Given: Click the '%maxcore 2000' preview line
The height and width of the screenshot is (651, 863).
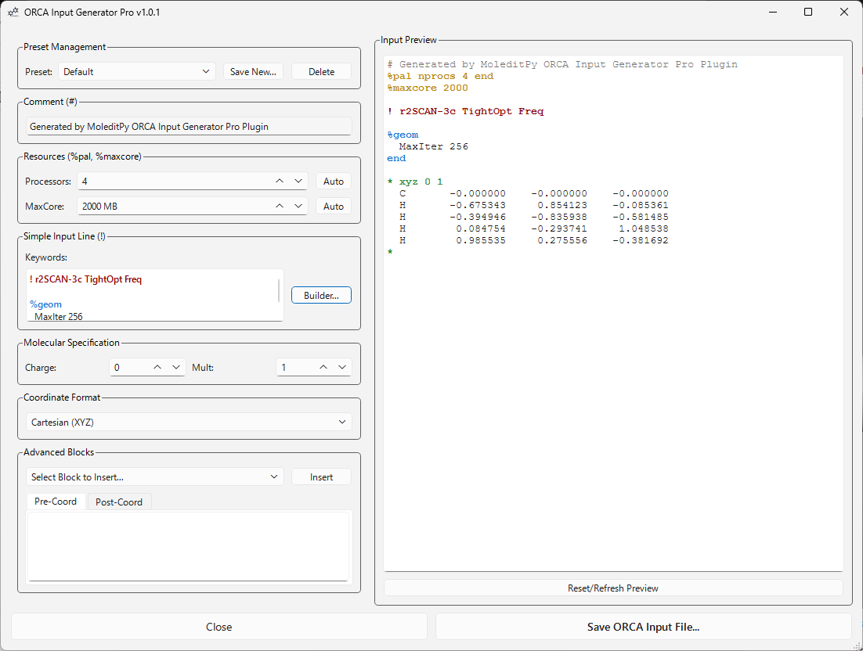Looking at the screenshot, I should 428,88.
